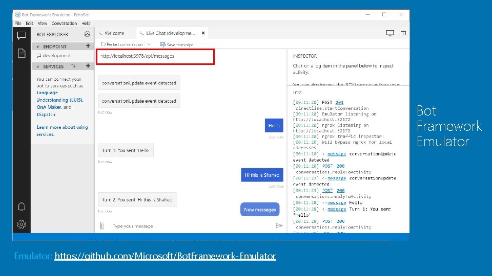Screen dimensions: 492x276
Task: Open the document resources icon in sidebar
Action: pyautogui.click(x=22, y=53)
